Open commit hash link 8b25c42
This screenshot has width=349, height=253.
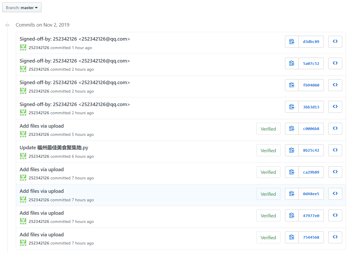(311, 150)
